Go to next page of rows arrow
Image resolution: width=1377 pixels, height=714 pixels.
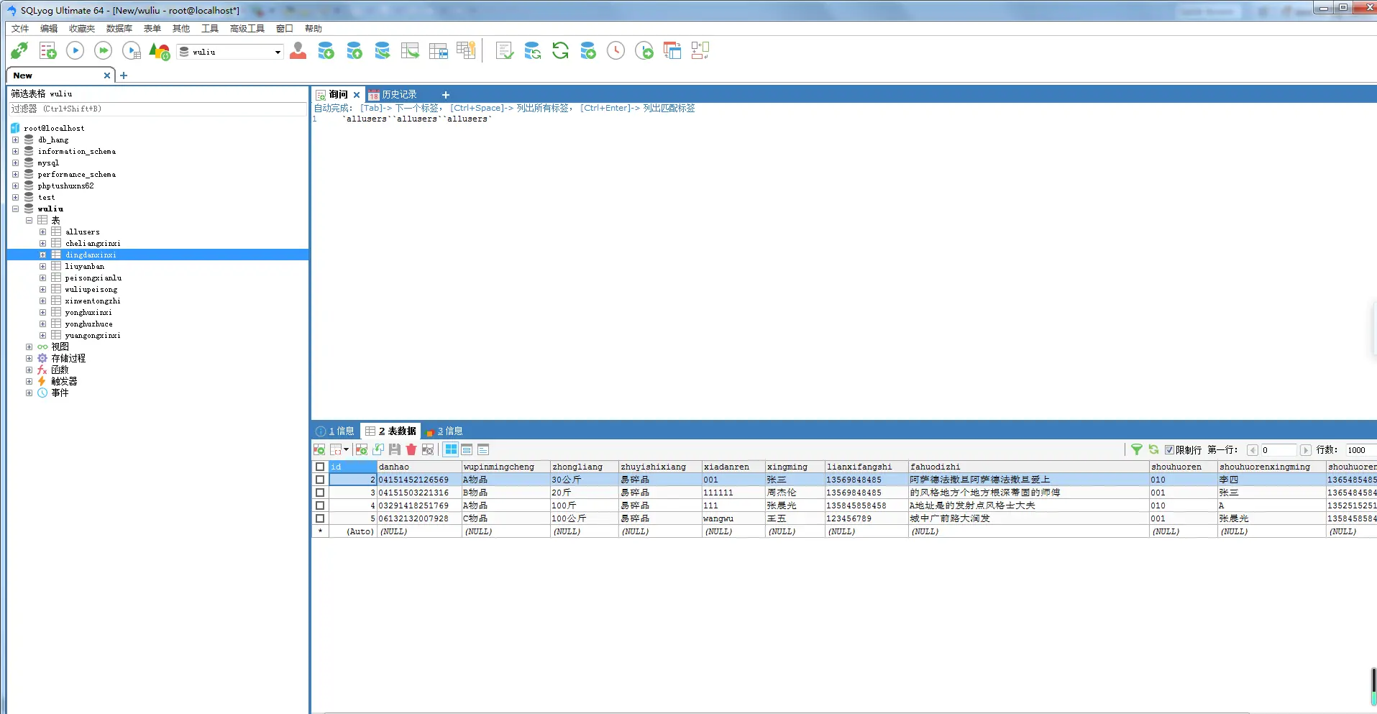point(1306,450)
